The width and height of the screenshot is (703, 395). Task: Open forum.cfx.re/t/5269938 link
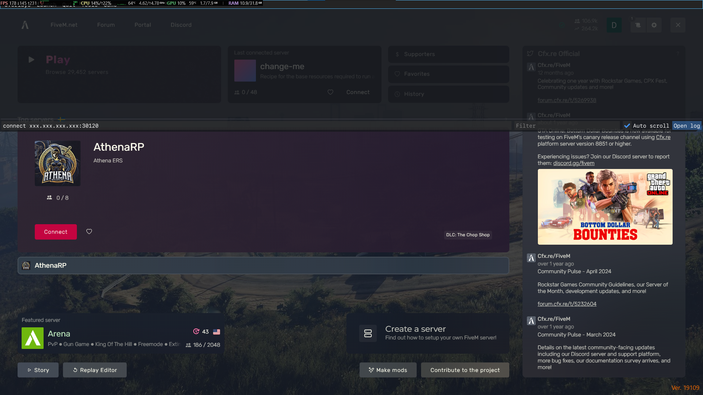pyautogui.click(x=567, y=100)
